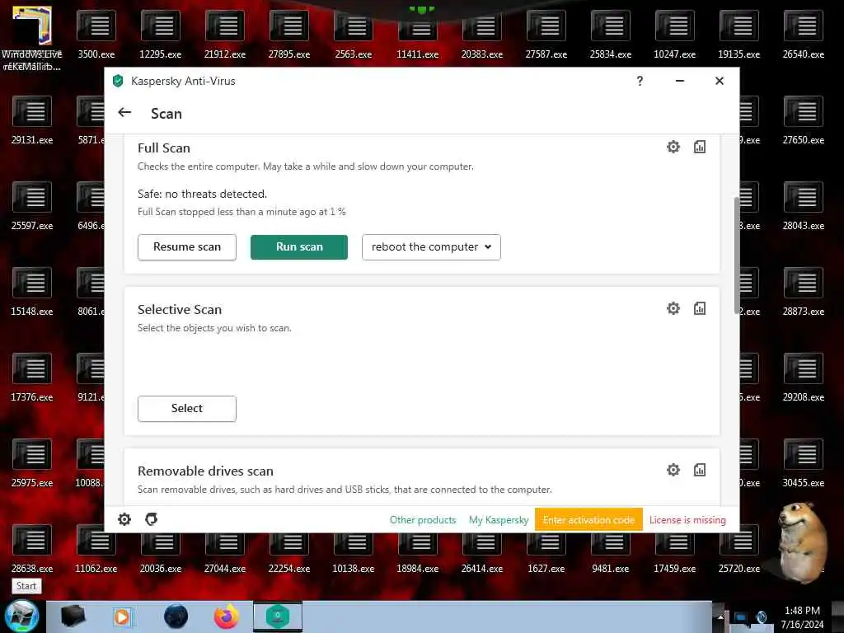Select 26540.exe desktop icon
The height and width of the screenshot is (633, 844).
(x=803, y=34)
